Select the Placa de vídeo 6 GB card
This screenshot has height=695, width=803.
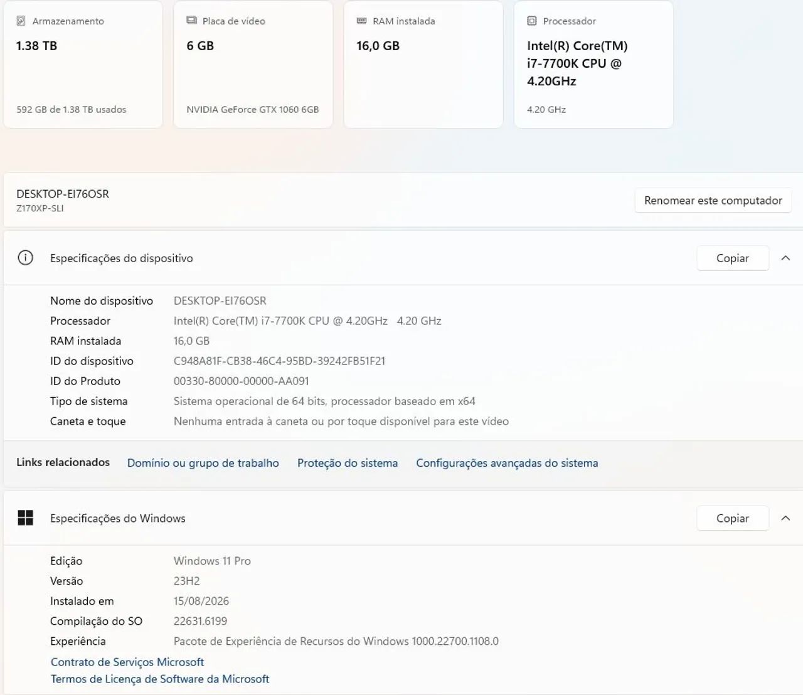[x=253, y=64]
